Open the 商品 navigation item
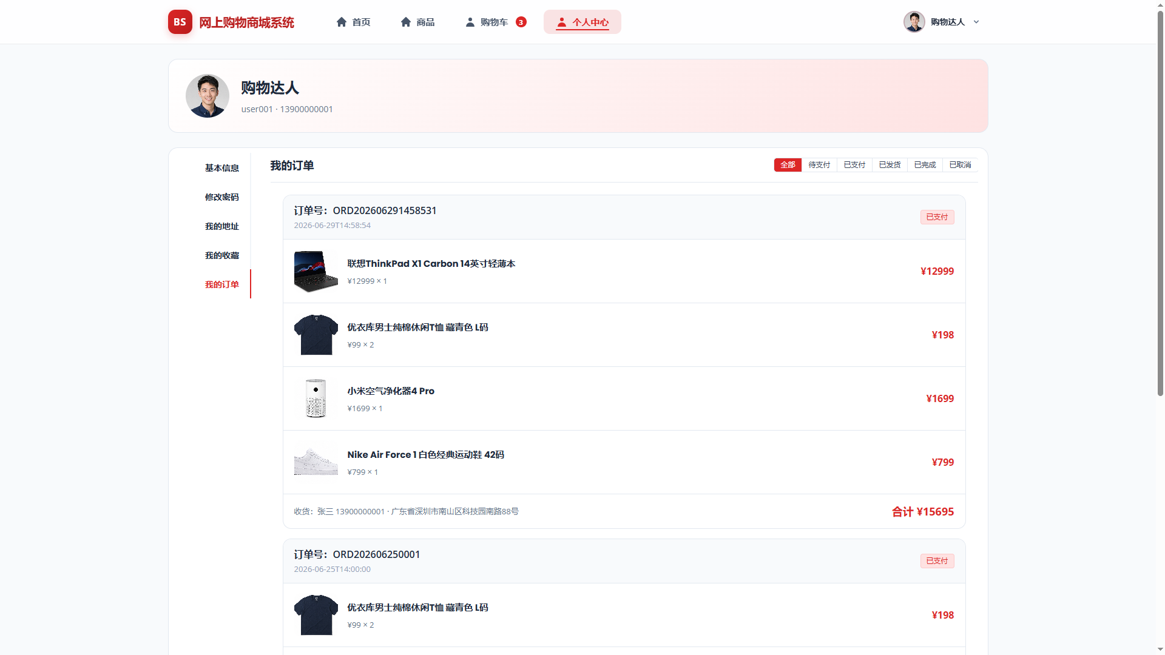Image resolution: width=1165 pixels, height=655 pixels. tap(417, 22)
